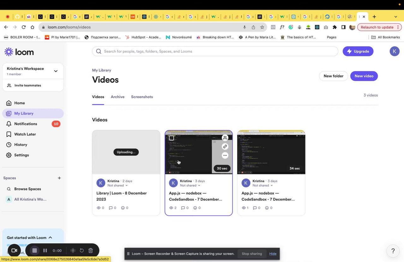Go to Watch Later

33,134
